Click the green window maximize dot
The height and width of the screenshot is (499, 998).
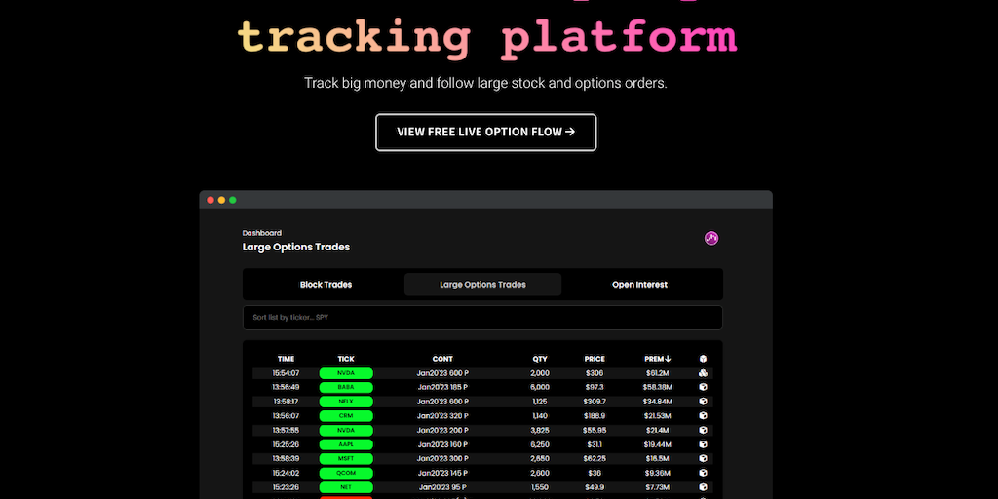233,200
